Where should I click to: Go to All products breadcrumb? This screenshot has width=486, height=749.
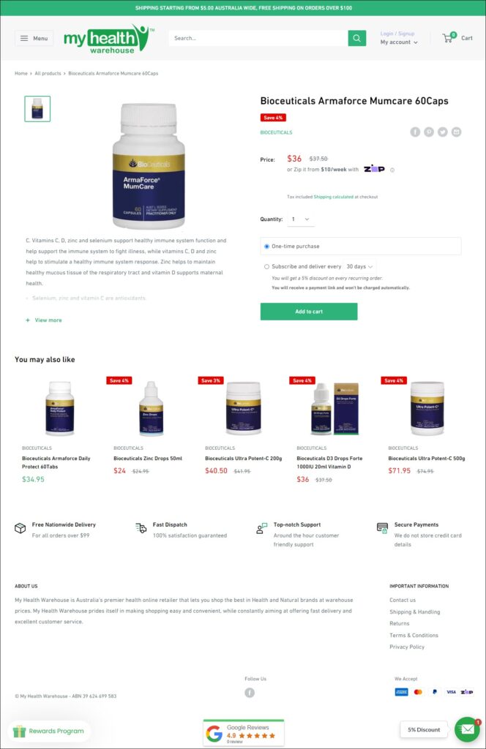pyautogui.click(x=48, y=74)
